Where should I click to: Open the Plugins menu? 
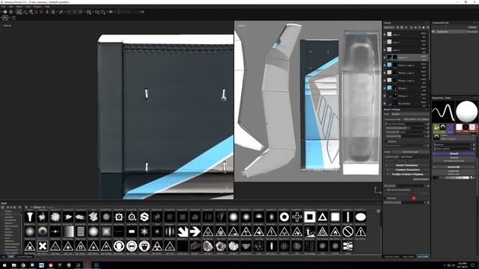click(37, 7)
